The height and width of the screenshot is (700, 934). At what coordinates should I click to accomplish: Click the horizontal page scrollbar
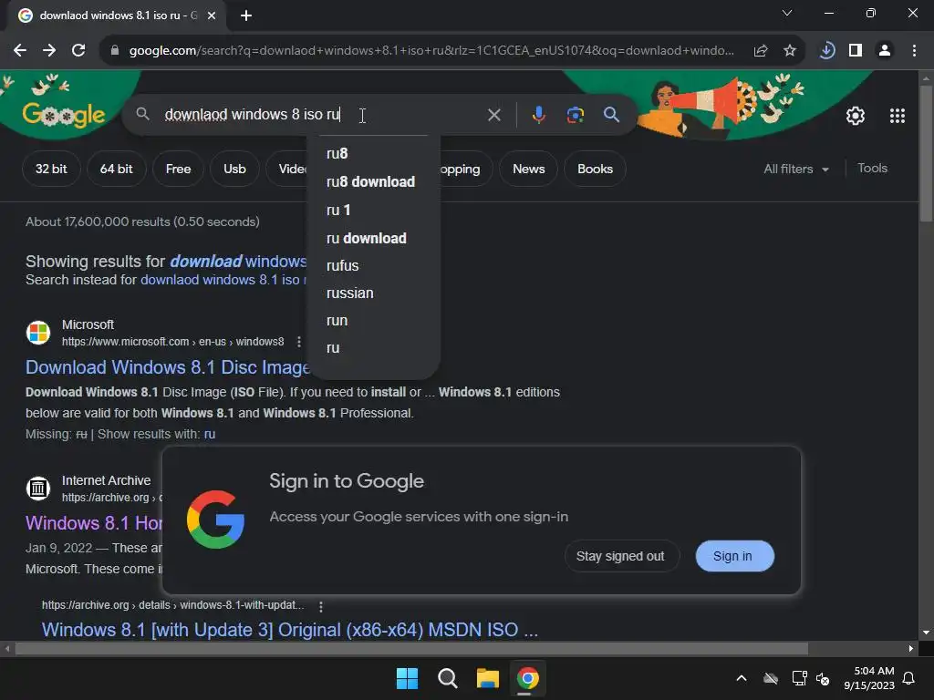[x=411, y=649]
